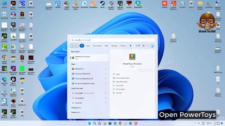Image resolution: width=225 pixels, height=126 pixels.
Task: Select the Audacity headphones desktop icon
Action: [13, 15]
